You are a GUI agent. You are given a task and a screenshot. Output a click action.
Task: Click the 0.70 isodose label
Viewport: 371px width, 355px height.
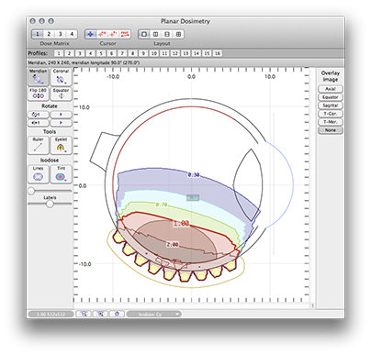162,205
